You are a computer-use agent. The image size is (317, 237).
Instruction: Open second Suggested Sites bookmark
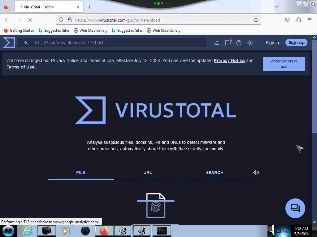tap(127, 31)
